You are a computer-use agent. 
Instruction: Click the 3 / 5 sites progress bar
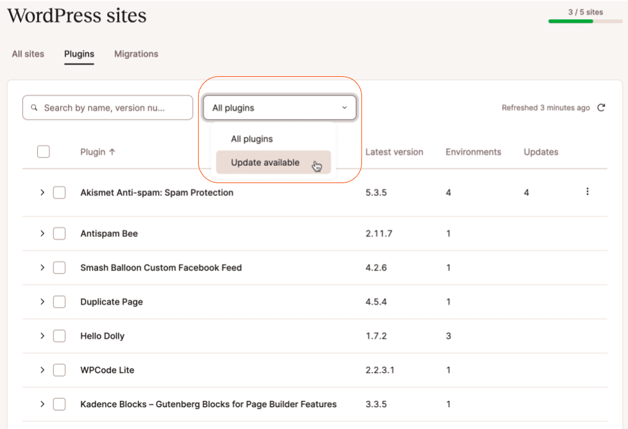(x=584, y=21)
